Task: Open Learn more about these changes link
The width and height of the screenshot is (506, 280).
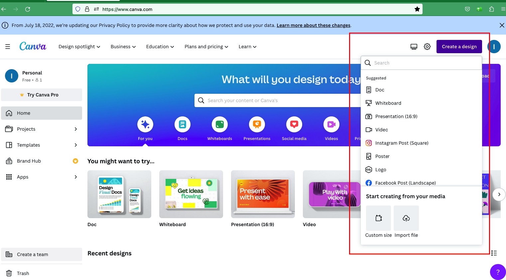Action: point(313,25)
